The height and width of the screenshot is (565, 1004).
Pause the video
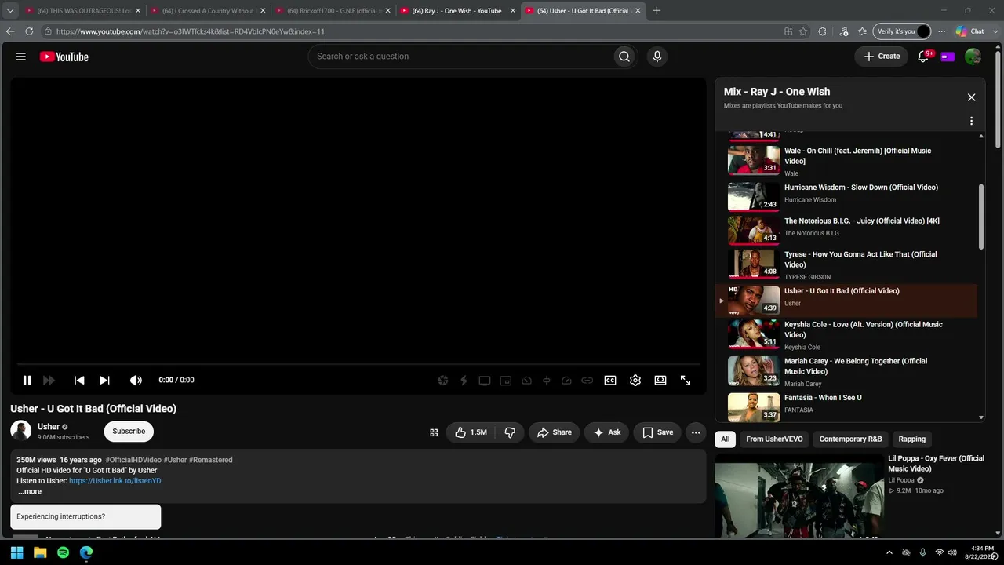tap(27, 380)
